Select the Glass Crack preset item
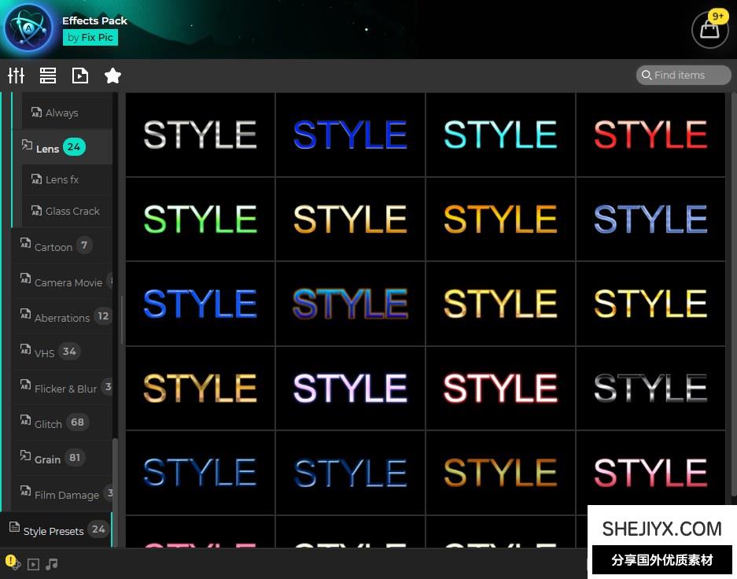The width and height of the screenshot is (737, 579). click(72, 211)
